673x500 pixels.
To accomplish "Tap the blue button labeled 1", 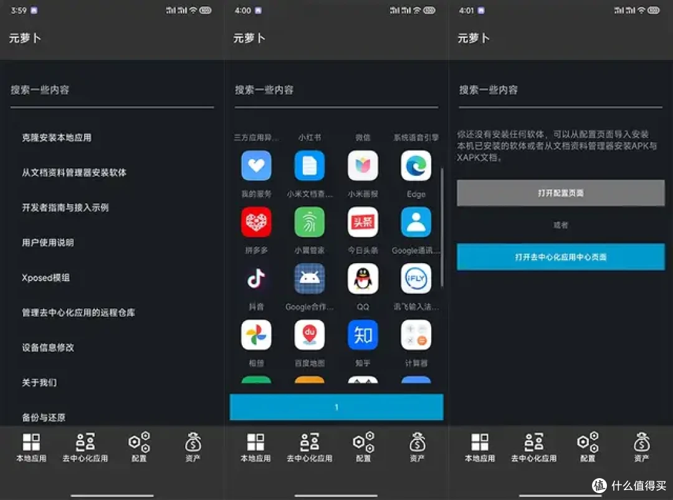I will click(336, 406).
